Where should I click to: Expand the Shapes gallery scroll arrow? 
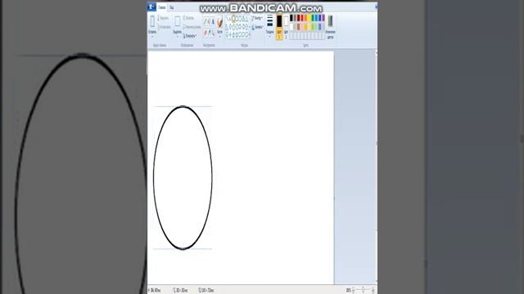click(250, 34)
